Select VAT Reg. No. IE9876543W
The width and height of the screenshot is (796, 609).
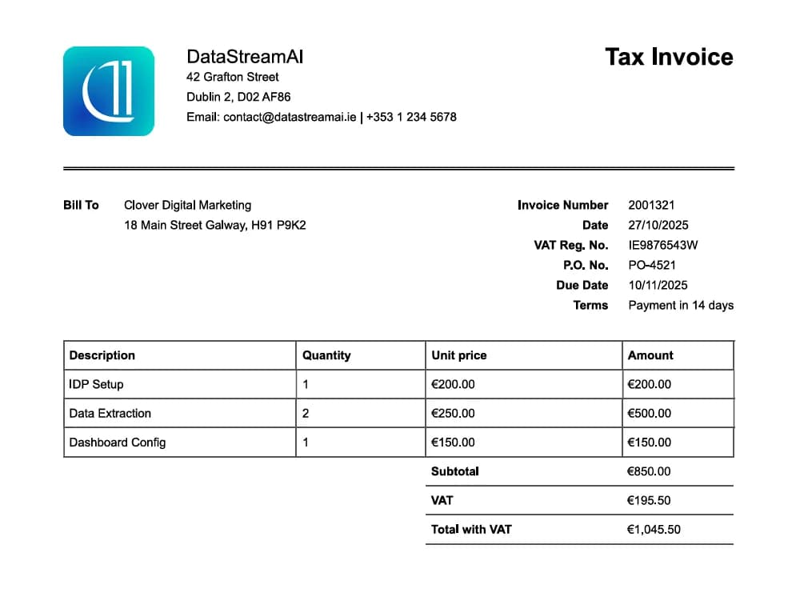coord(662,245)
